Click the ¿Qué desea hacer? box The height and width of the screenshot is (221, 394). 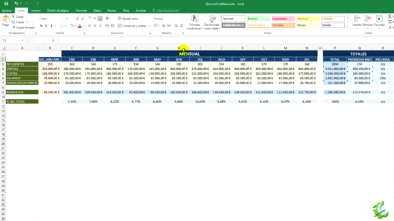point(166,10)
